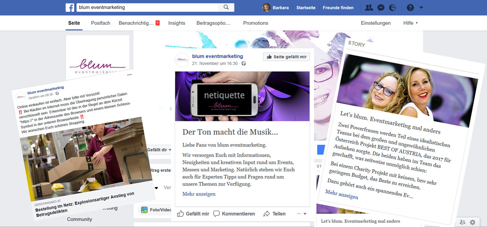Open the Beitragsoptionen tab

point(214,23)
